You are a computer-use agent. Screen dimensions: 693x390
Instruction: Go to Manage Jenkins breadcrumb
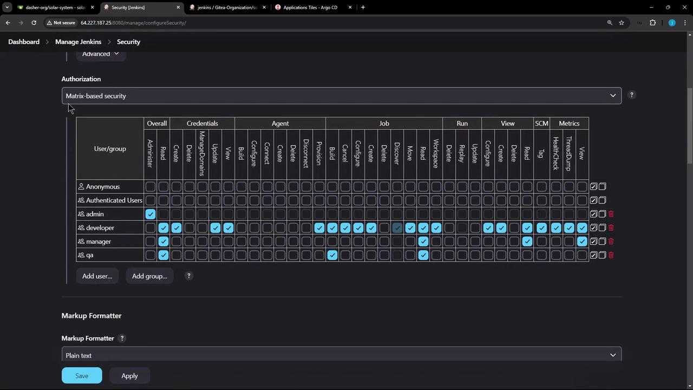(78, 42)
